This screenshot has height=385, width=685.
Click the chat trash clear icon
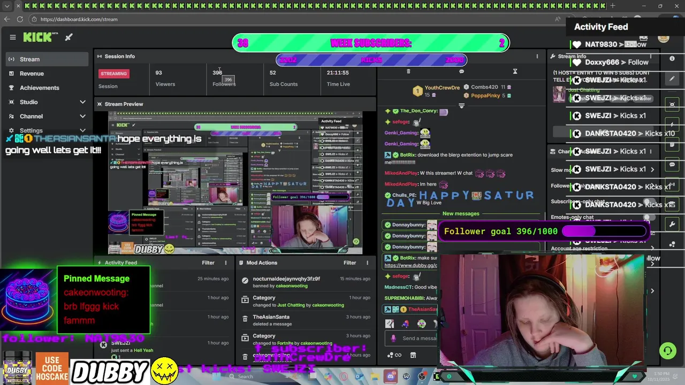(408, 71)
